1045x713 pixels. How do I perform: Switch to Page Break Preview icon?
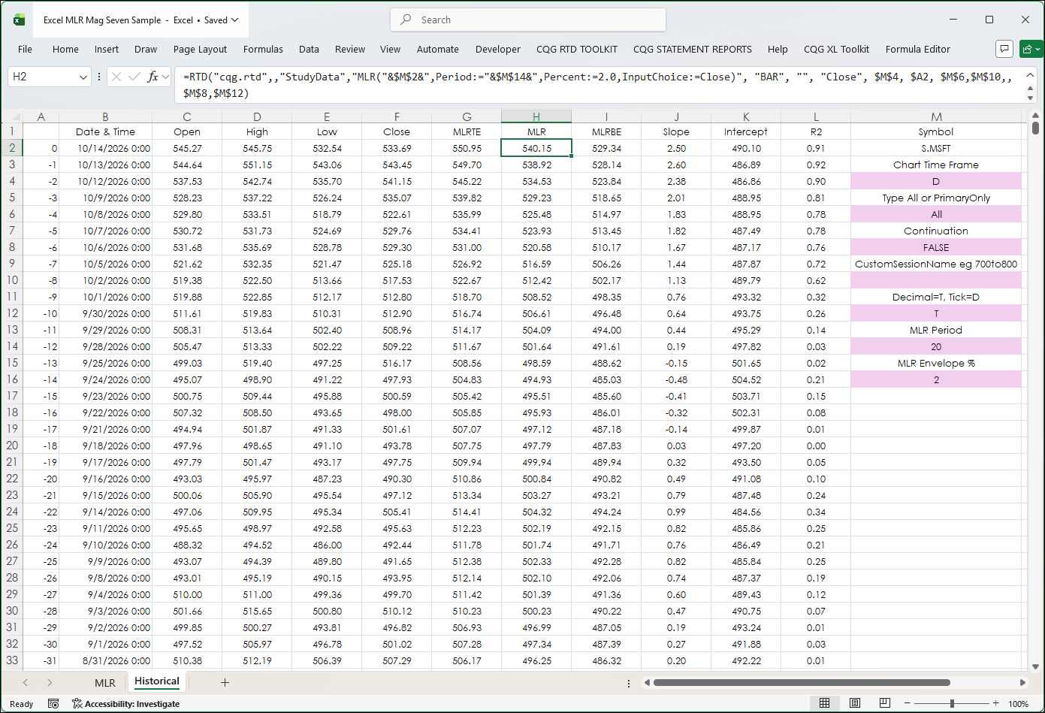click(x=885, y=703)
